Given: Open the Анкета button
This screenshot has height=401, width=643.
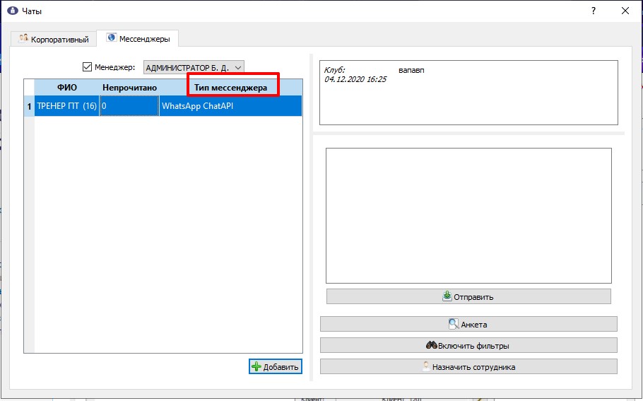Looking at the screenshot, I should pyautogui.click(x=468, y=324).
